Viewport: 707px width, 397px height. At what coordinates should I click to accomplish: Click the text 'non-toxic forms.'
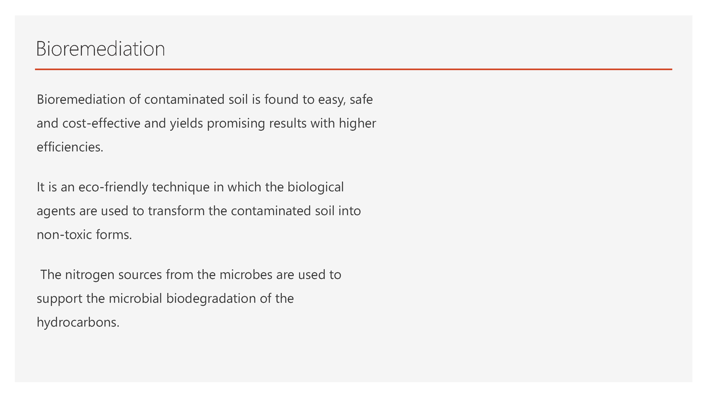[84, 235]
